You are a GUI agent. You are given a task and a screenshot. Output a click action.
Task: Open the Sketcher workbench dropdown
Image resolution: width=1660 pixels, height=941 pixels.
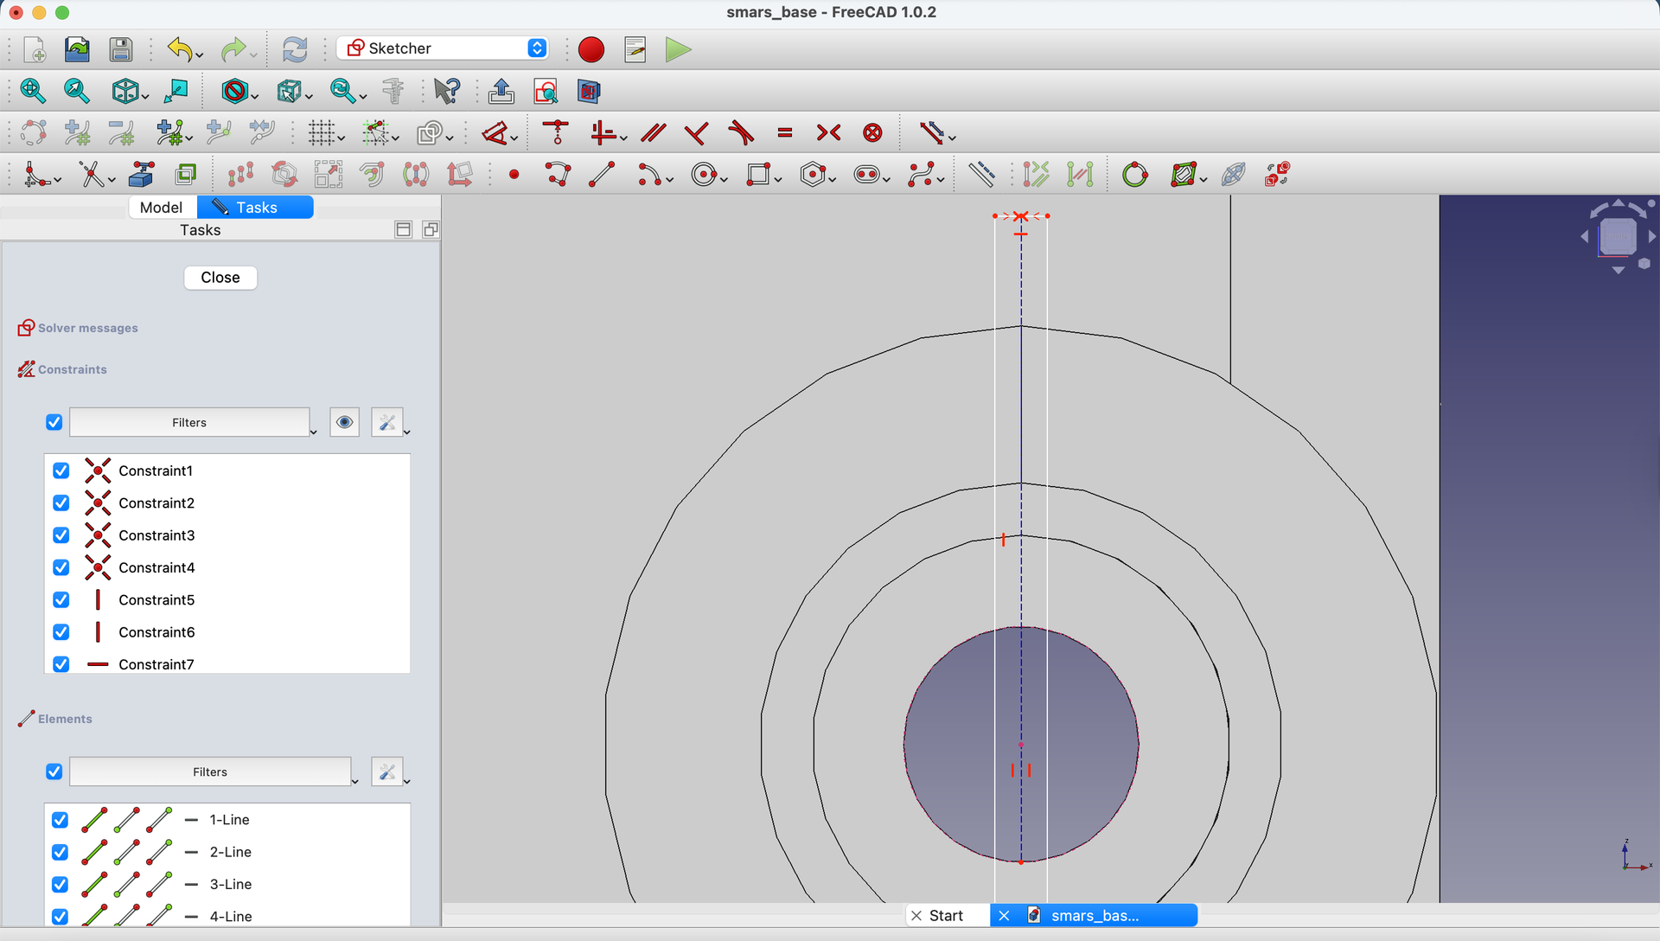point(444,48)
